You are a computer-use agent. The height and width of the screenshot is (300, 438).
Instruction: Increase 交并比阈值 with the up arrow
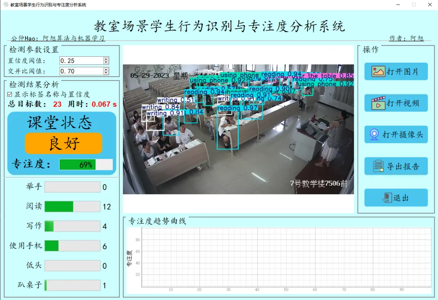point(106,69)
